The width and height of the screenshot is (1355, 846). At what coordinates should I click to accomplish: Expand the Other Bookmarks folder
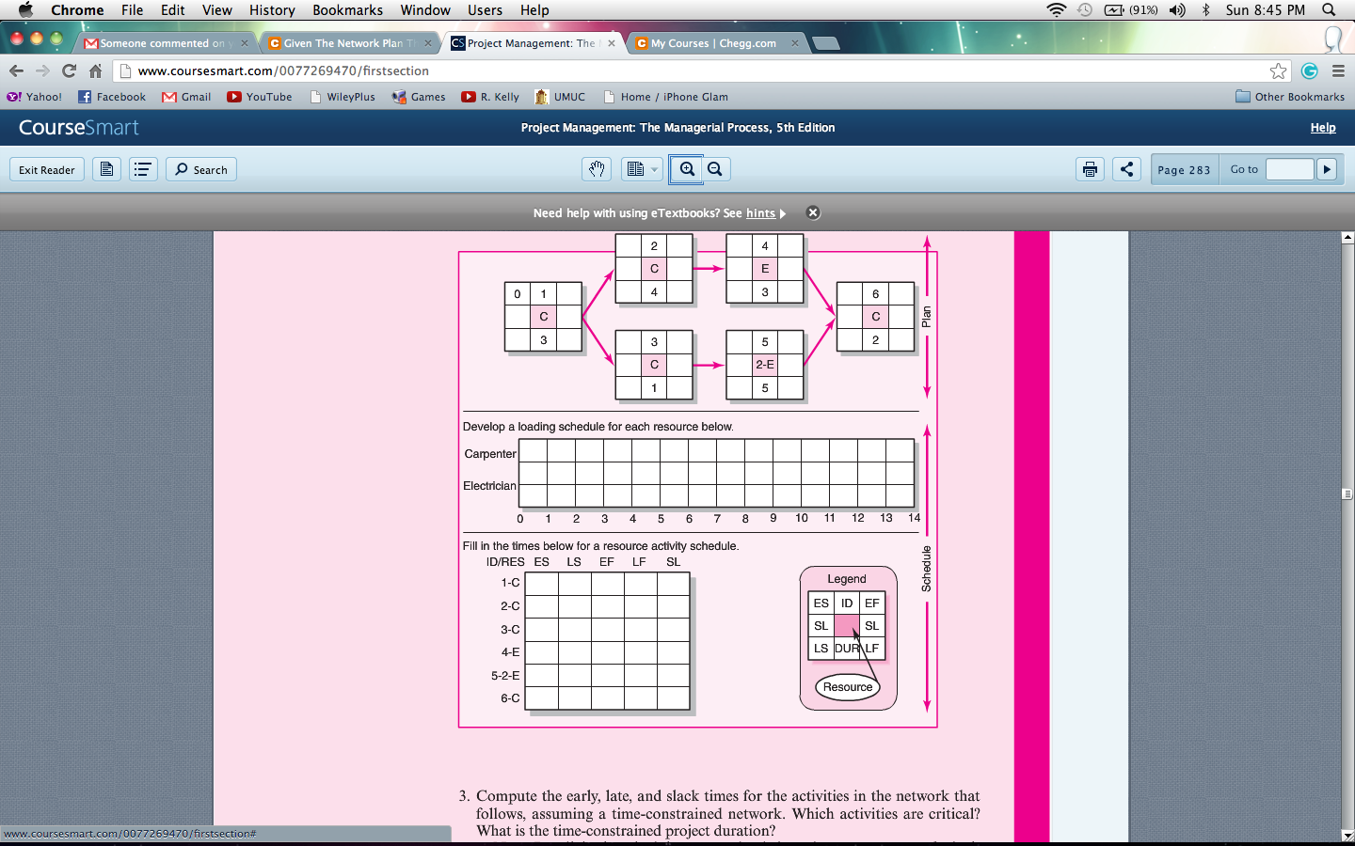click(x=1290, y=97)
